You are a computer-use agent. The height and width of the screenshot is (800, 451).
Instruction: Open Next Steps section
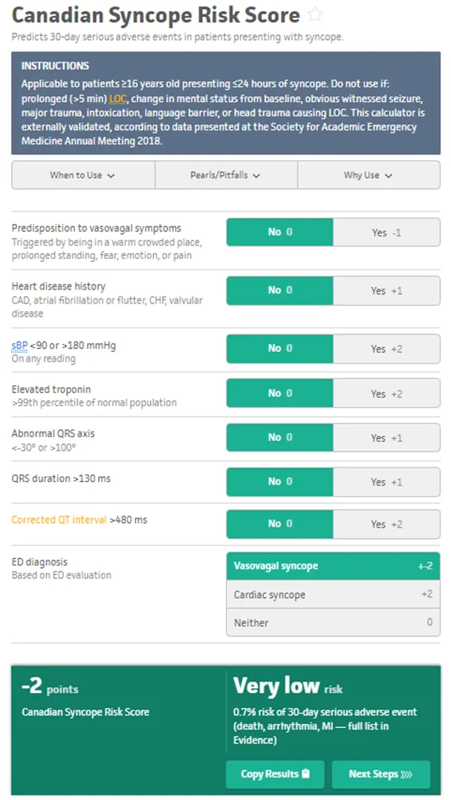pos(380,774)
